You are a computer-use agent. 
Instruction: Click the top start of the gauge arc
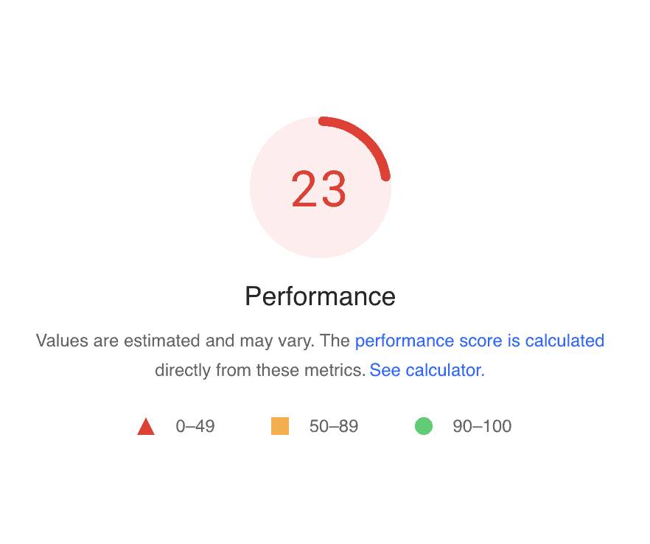pyautogui.click(x=323, y=121)
